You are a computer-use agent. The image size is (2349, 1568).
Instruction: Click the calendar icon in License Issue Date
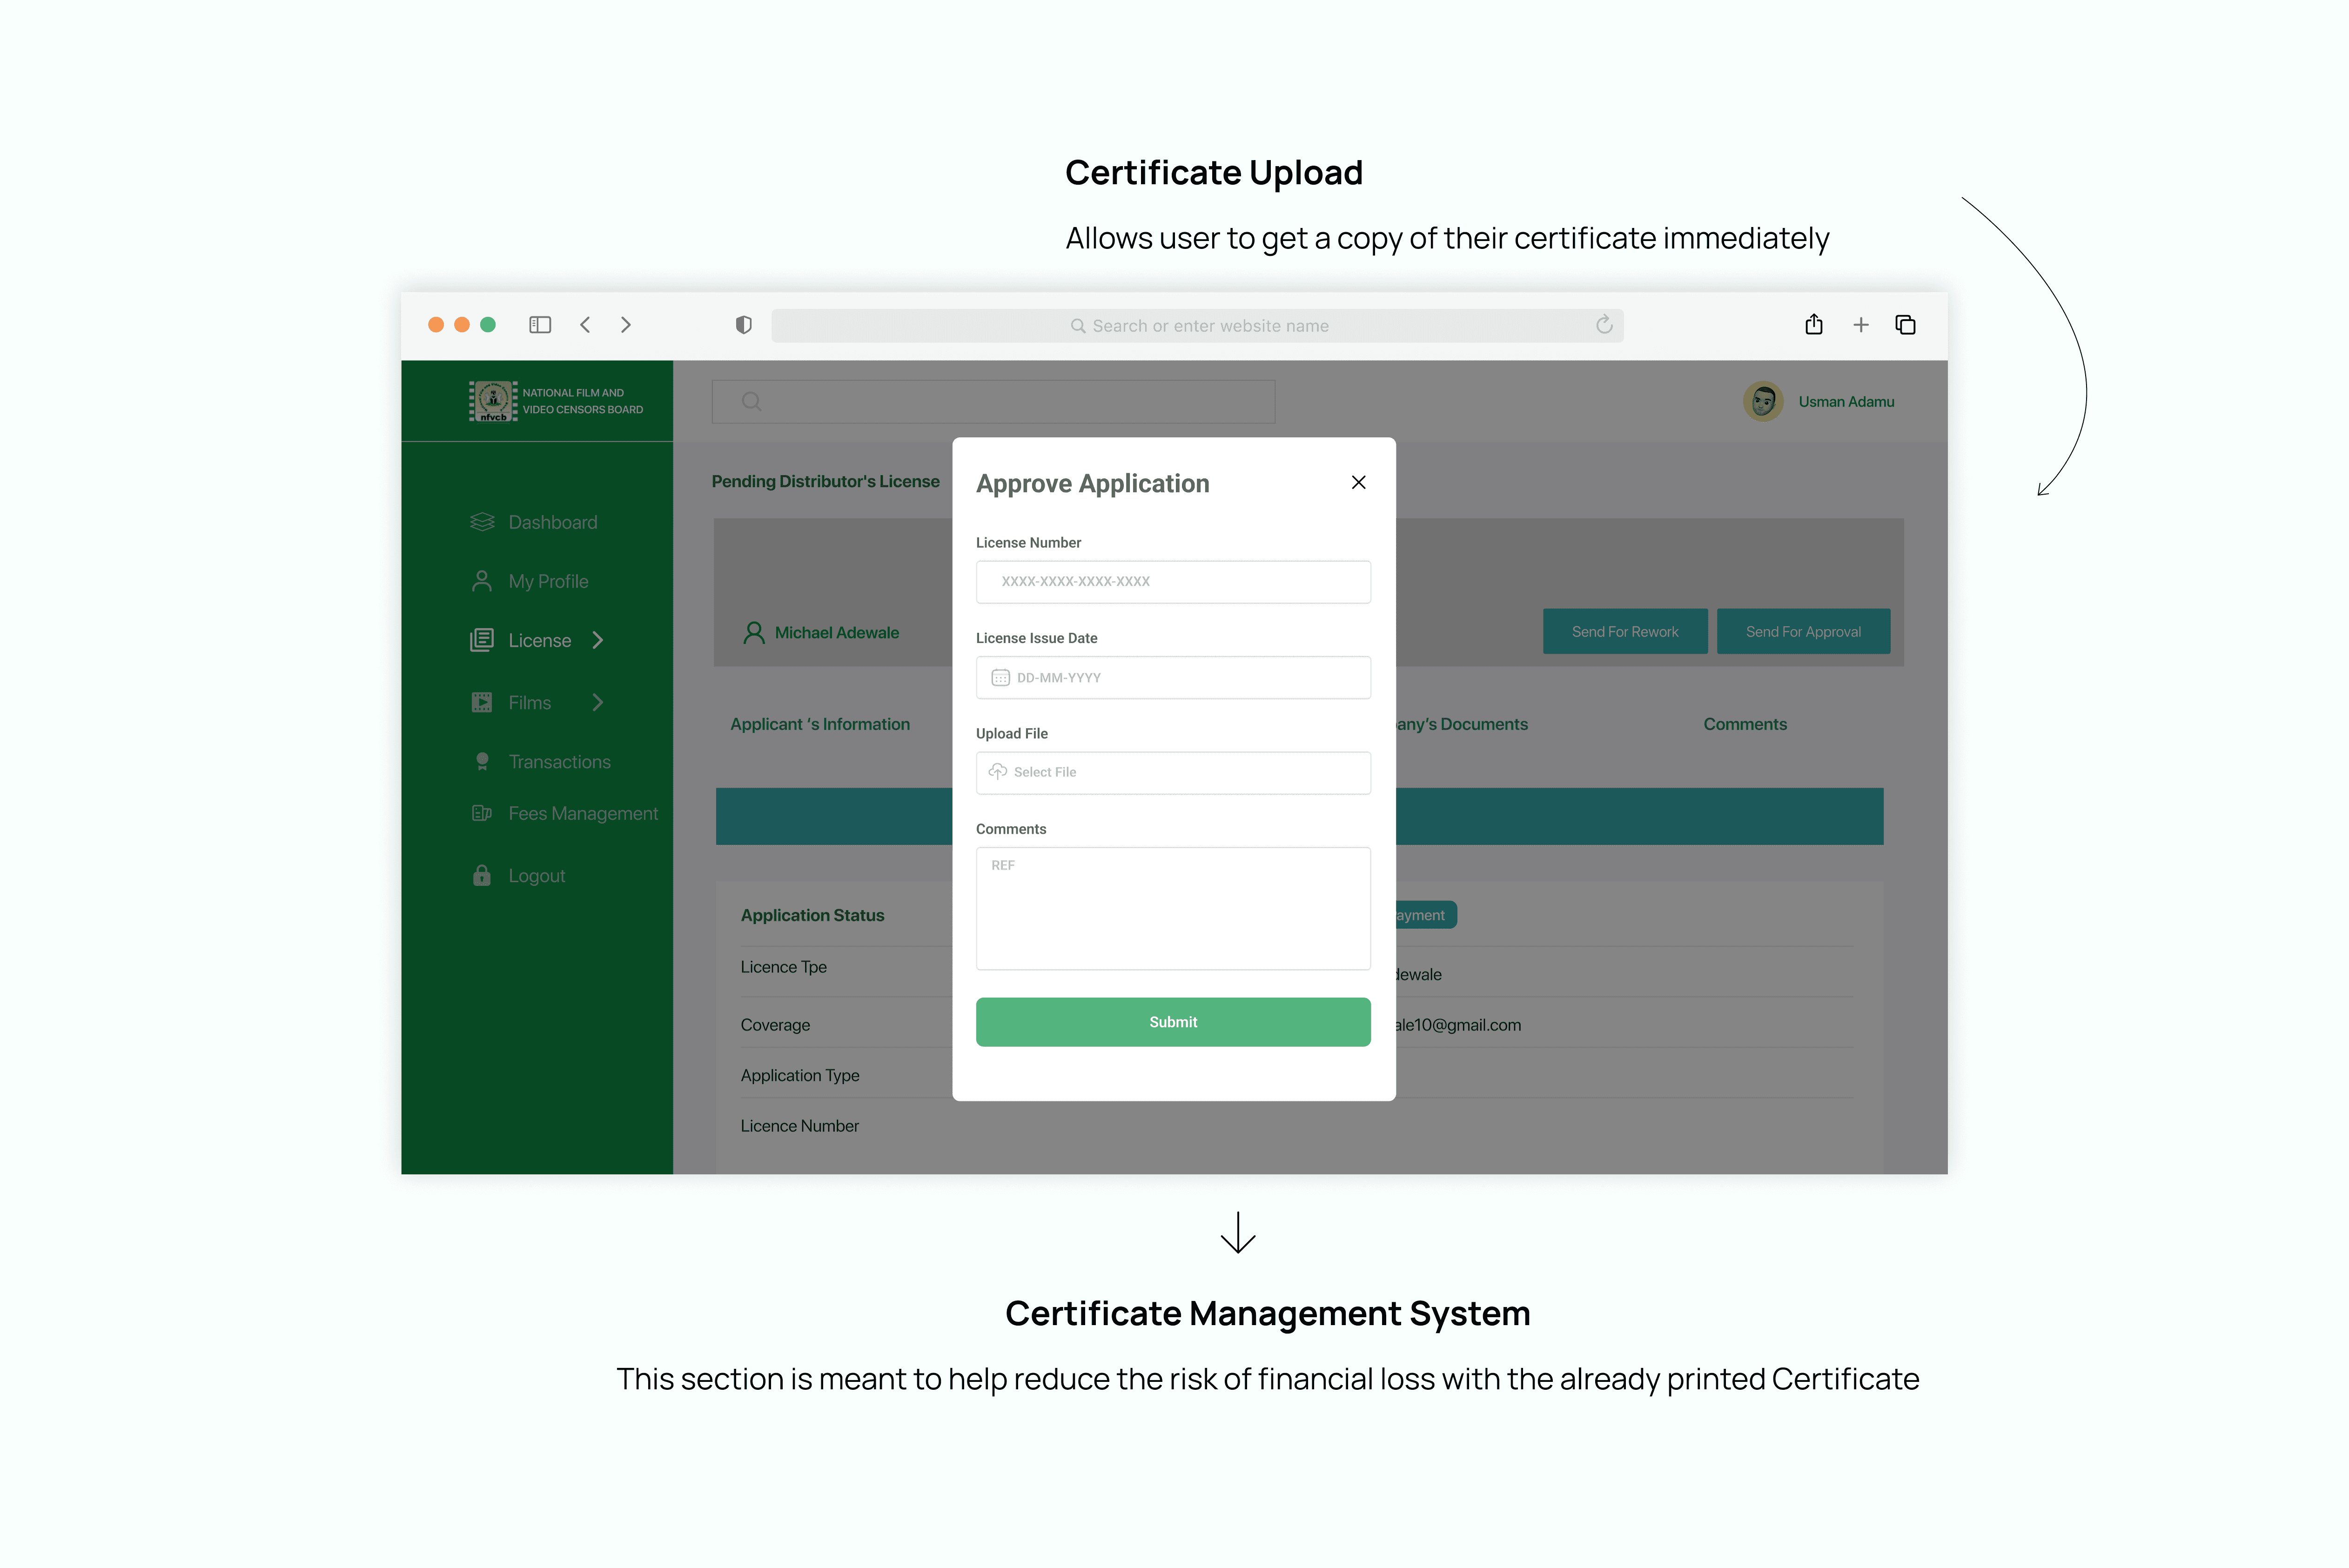click(1000, 677)
